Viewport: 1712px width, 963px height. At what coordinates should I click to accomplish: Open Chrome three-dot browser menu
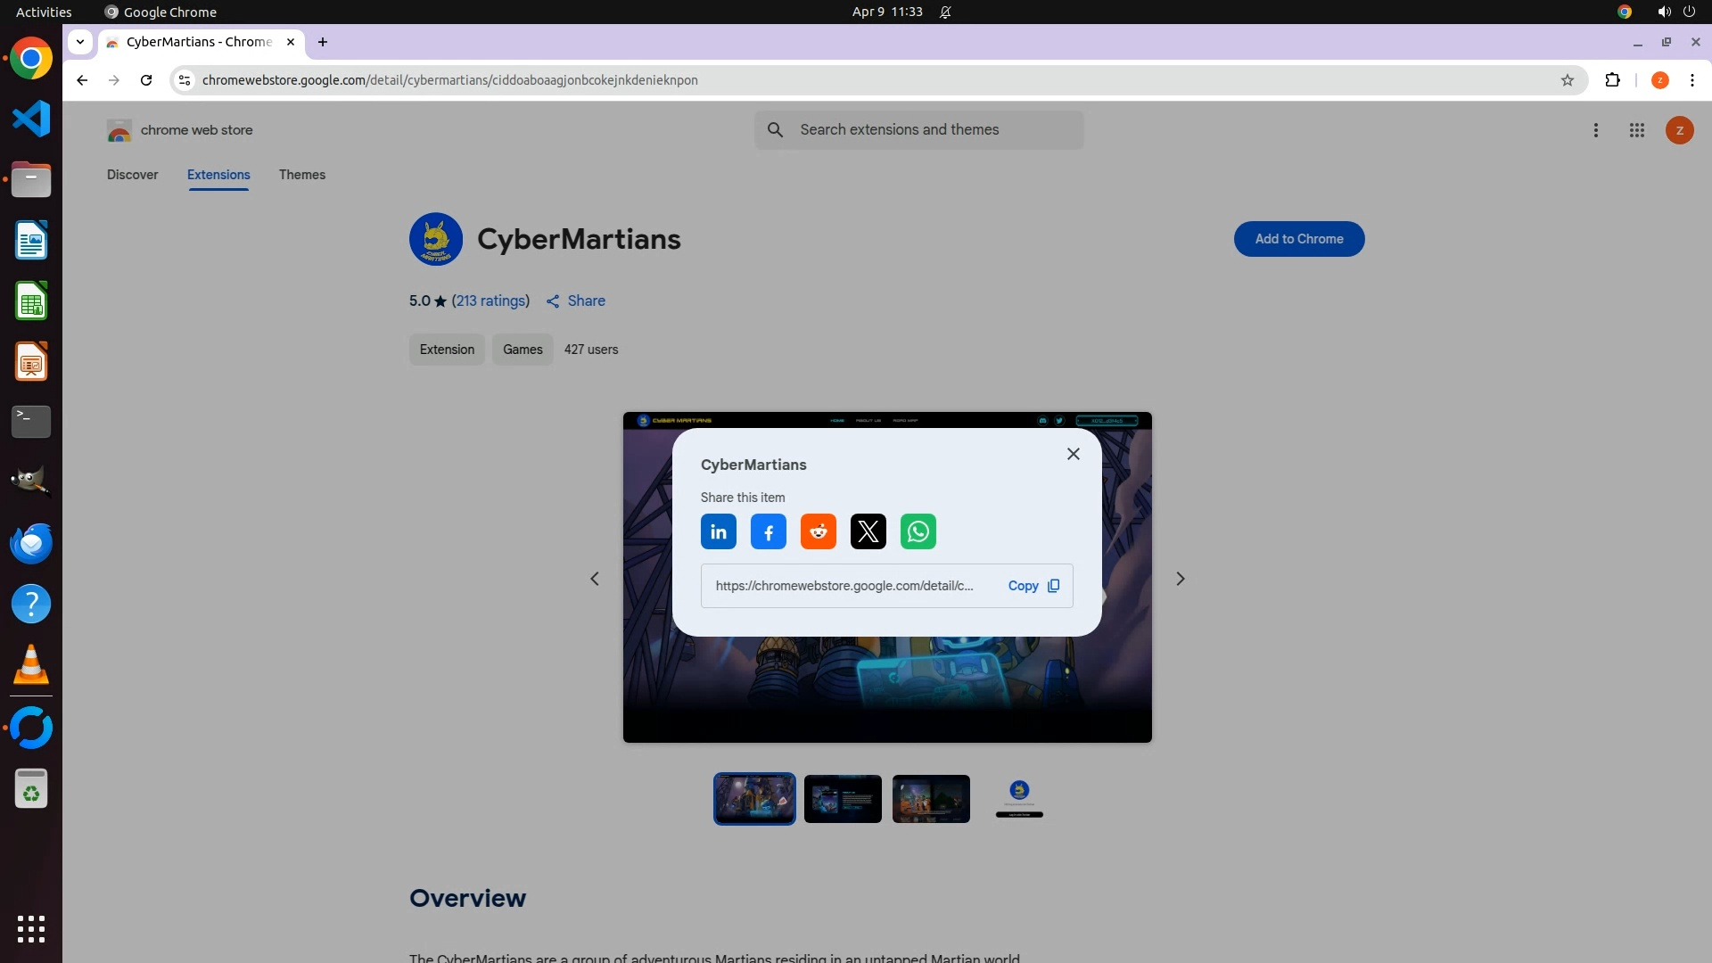[x=1691, y=80]
